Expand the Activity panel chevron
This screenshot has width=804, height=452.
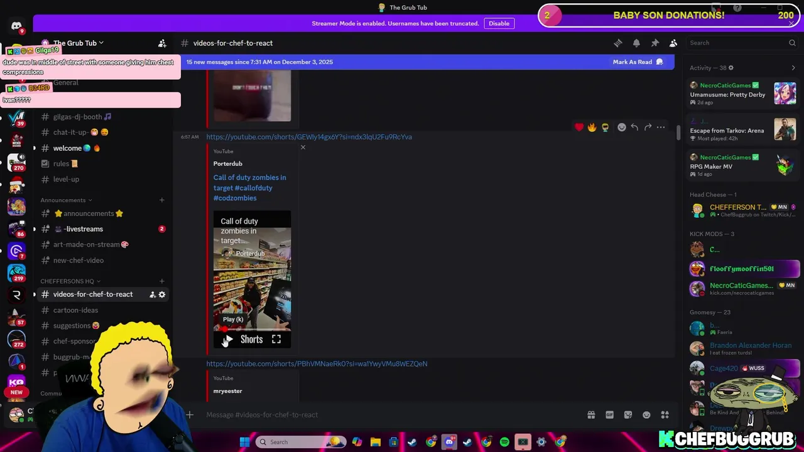point(793,68)
